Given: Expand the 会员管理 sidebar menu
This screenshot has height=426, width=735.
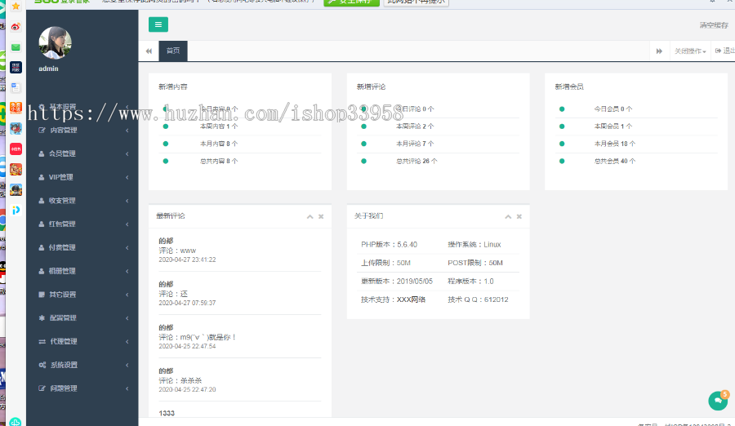Looking at the screenshot, I should point(82,153).
